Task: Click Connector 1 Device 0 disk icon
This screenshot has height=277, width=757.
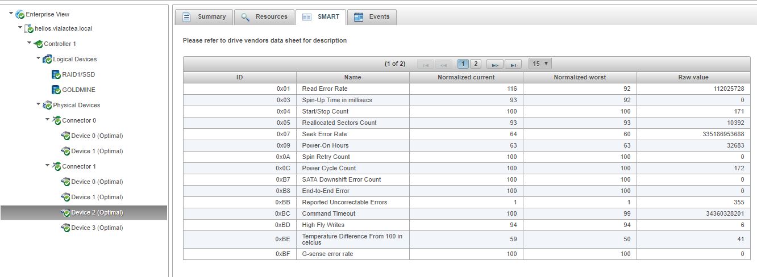Action: tap(65, 182)
